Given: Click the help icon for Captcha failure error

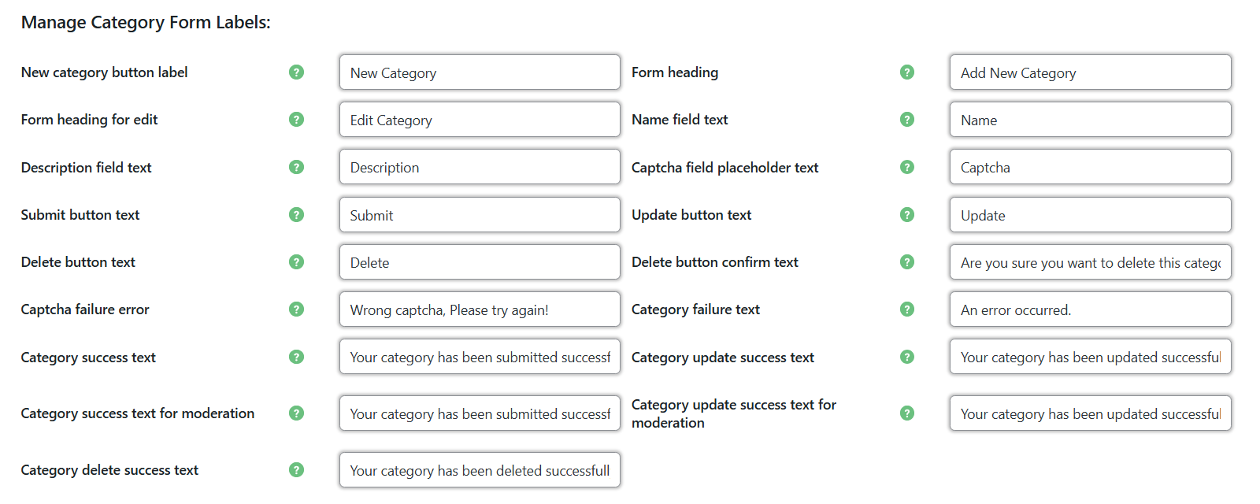Looking at the screenshot, I should point(297,309).
